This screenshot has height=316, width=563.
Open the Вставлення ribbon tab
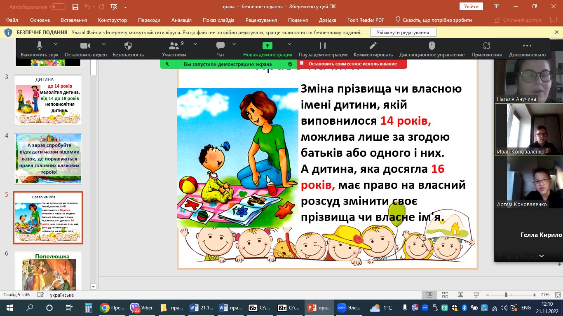point(74,20)
